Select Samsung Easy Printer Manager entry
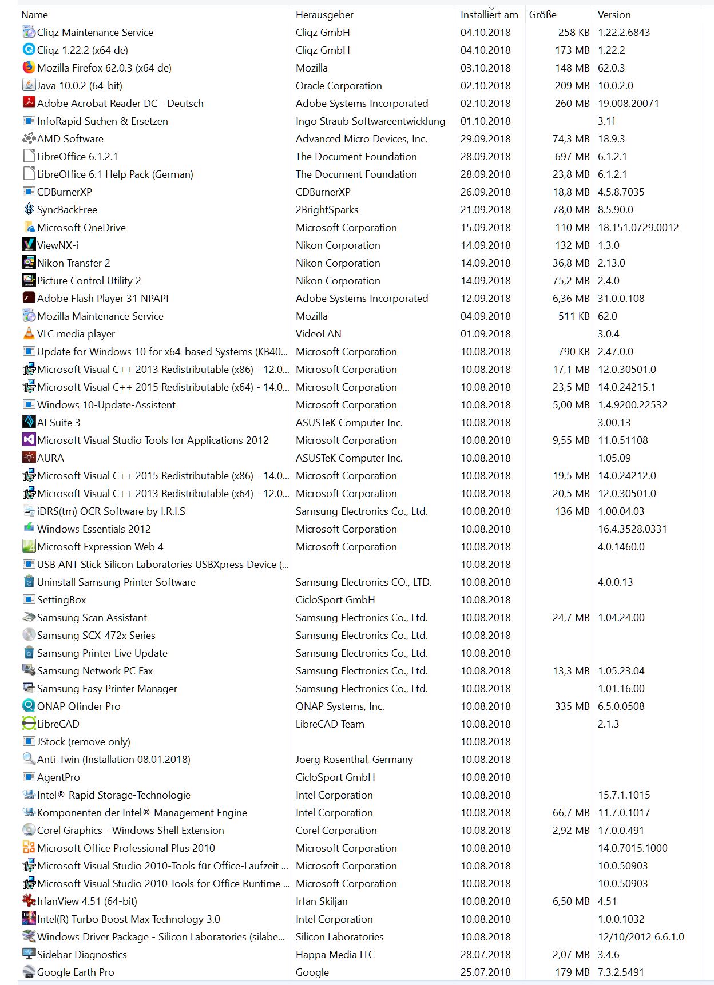The width and height of the screenshot is (714, 985). coord(107,688)
